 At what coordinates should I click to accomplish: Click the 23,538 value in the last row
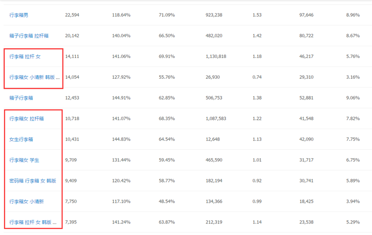[x=307, y=222]
